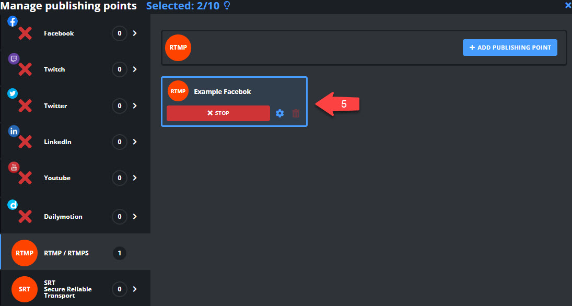Stop the Example Facebok stream

coord(218,113)
